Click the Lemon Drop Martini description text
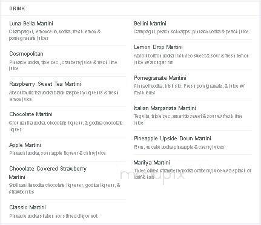 pos(191,59)
